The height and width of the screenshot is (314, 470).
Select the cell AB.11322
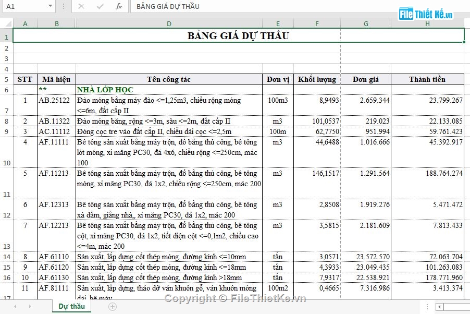click(57, 121)
